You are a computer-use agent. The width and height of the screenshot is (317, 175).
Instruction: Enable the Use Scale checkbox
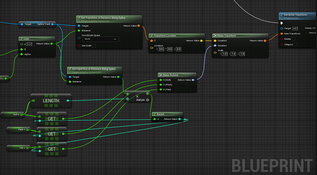coord(94,46)
